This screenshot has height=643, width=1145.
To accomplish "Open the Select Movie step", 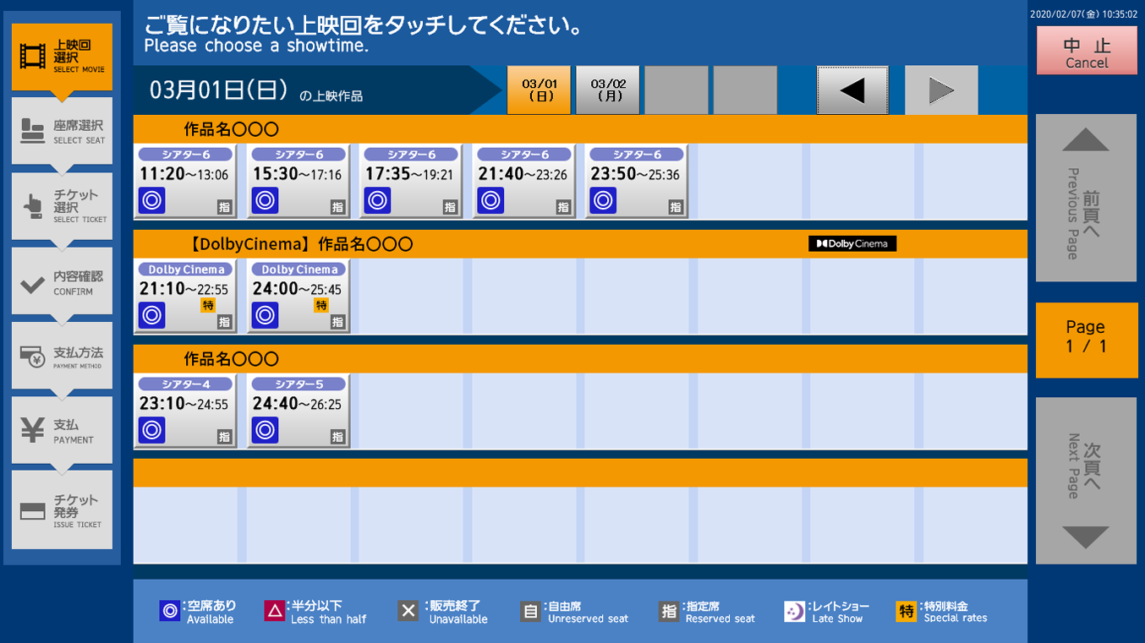I will 62,57.
